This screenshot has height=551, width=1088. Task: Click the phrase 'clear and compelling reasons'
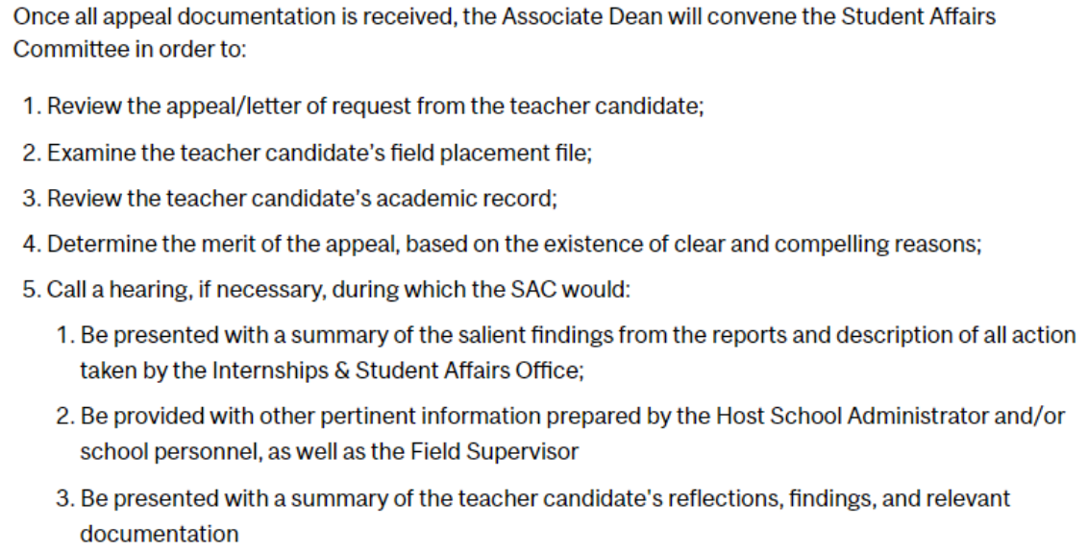(x=848, y=244)
